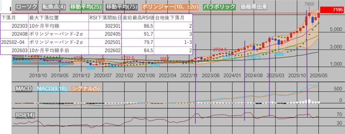
Task: Toggle the RSI(14) indicator label
Action: tap(25, 115)
